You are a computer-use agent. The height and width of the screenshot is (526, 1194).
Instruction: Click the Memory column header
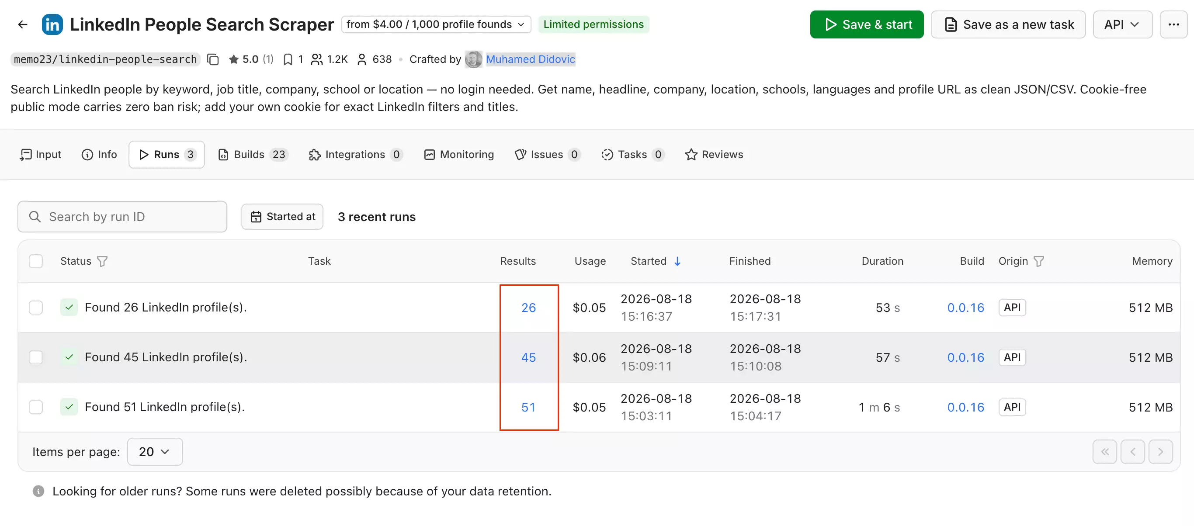tap(1152, 261)
